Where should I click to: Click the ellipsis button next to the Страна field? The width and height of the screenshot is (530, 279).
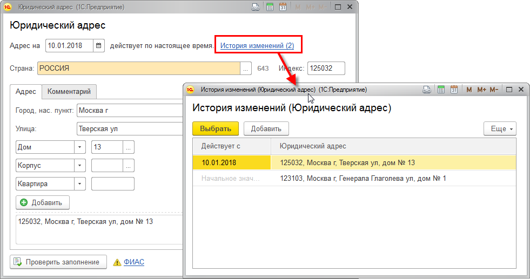point(246,69)
